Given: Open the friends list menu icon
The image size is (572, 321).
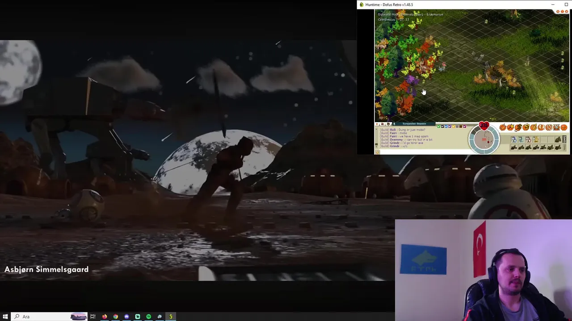Looking at the screenshot, I should [x=541, y=128].
